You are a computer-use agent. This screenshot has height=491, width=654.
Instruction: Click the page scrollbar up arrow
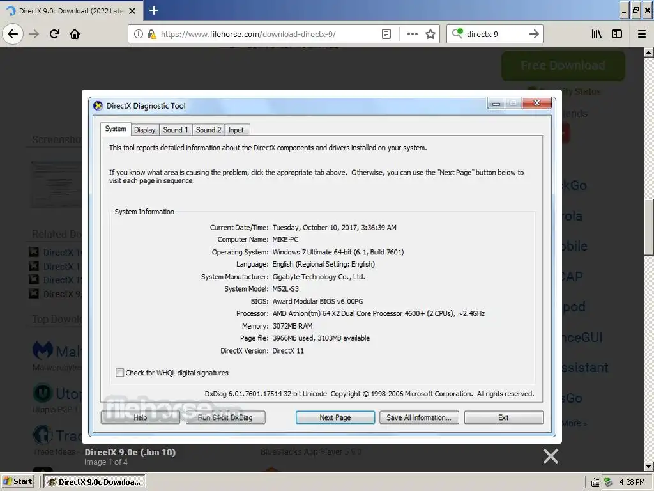[649, 52]
